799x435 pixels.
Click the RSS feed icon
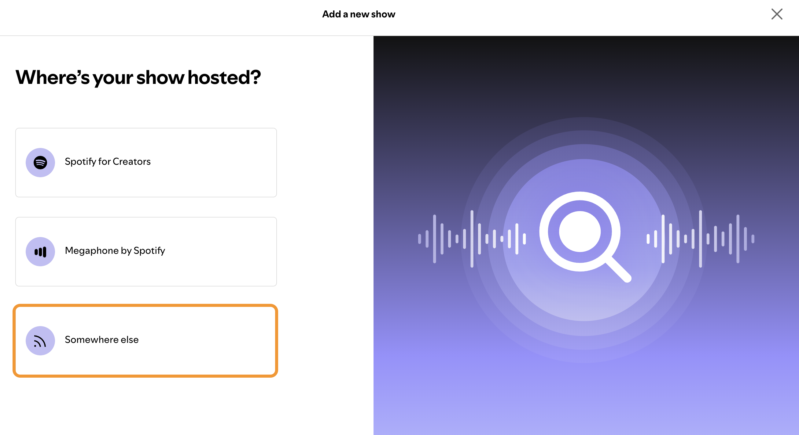point(40,341)
